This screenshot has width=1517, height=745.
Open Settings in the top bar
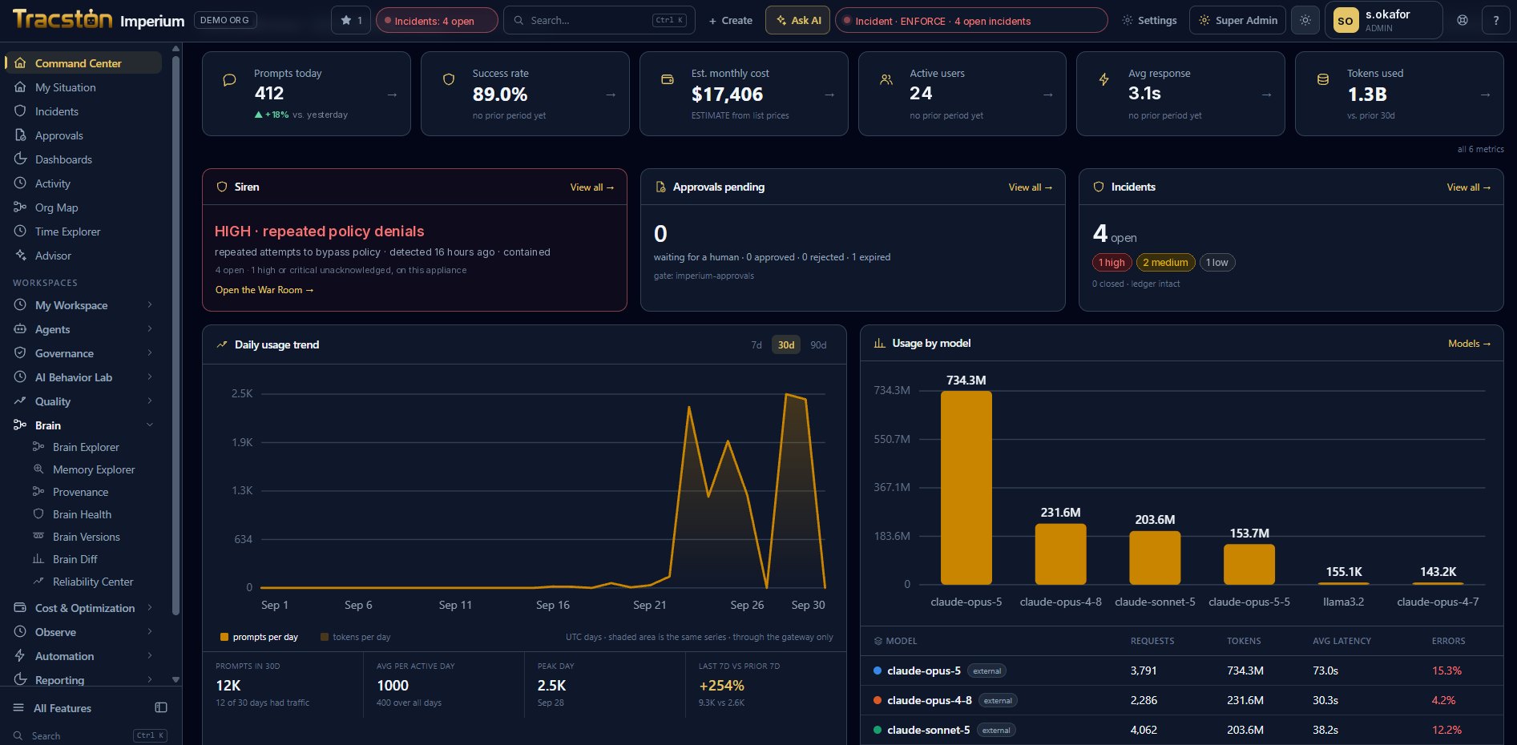click(1149, 20)
